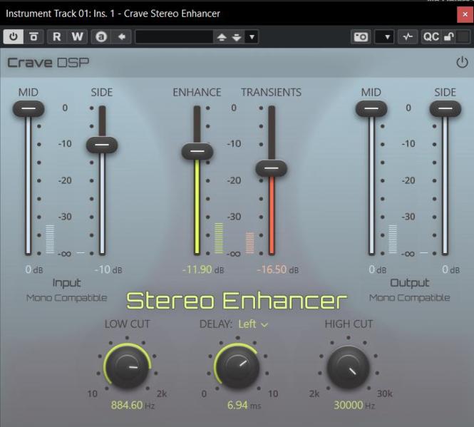Click the Output MID slider handle
The image size is (474, 427).
coord(371,109)
